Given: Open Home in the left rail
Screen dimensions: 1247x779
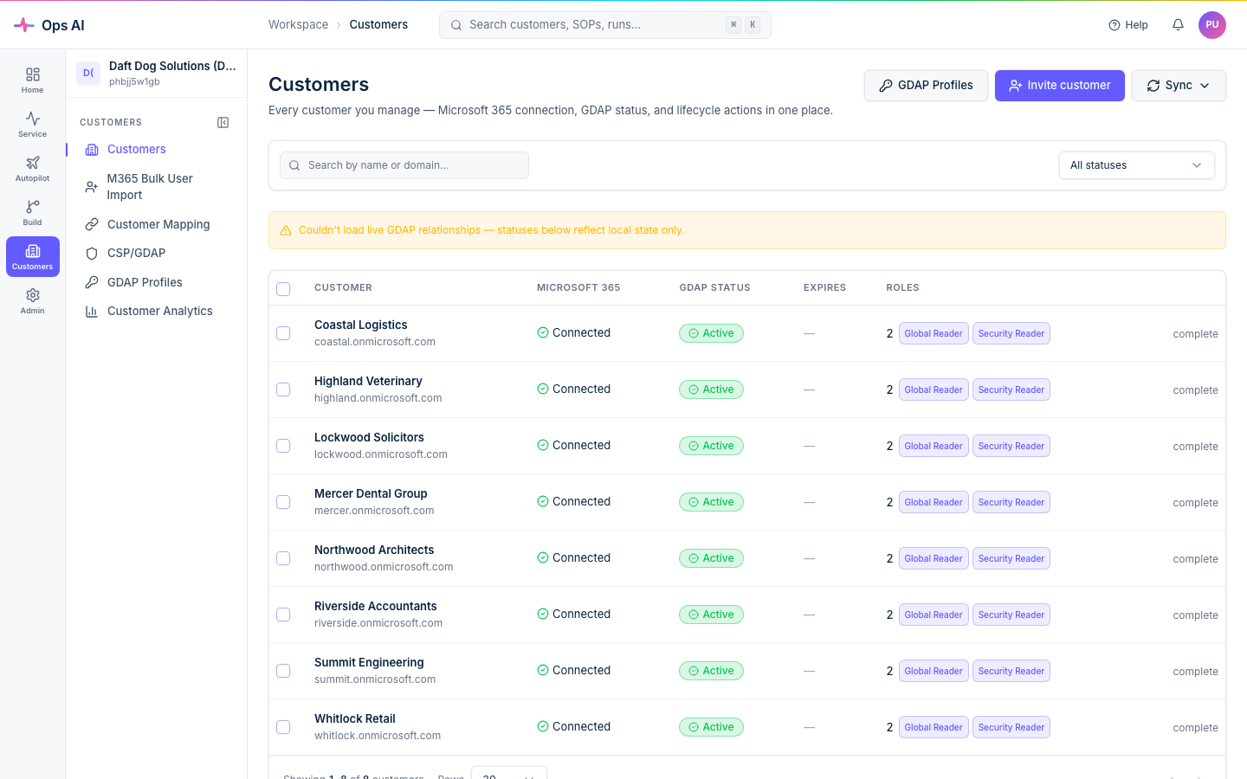Looking at the screenshot, I should pyautogui.click(x=33, y=80).
